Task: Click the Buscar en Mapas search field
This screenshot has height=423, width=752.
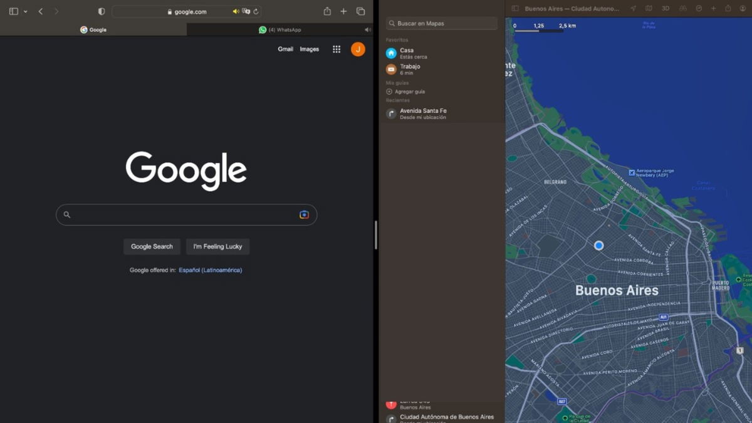Action: click(442, 23)
